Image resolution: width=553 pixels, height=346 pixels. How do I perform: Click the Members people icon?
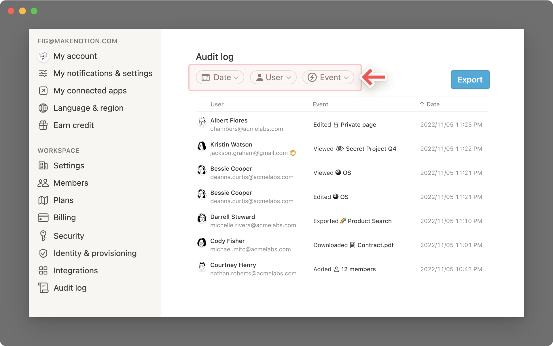click(43, 183)
